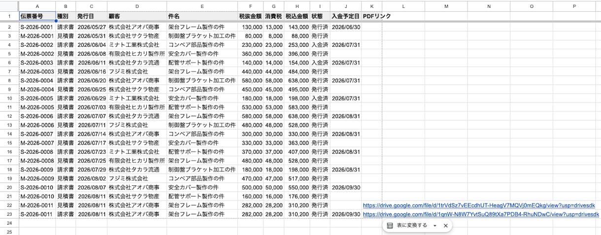Select row 12 header number
Screen dimensions: 601x235
tap(9, 116)
